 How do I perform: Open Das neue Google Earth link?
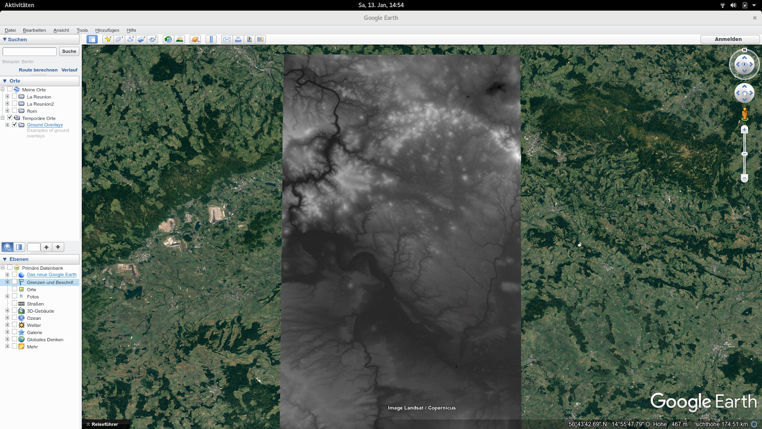[51, 275]
